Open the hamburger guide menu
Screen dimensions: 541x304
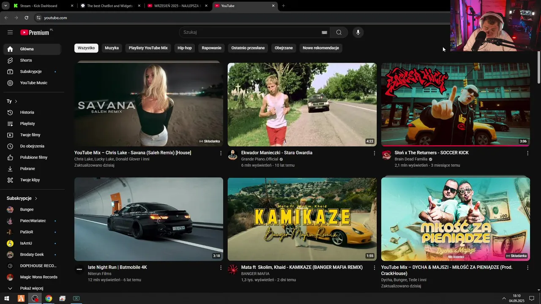click(10, 33)
